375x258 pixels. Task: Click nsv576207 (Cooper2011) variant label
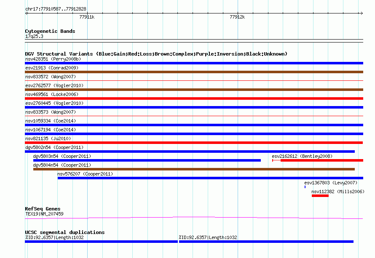(85, 174)
